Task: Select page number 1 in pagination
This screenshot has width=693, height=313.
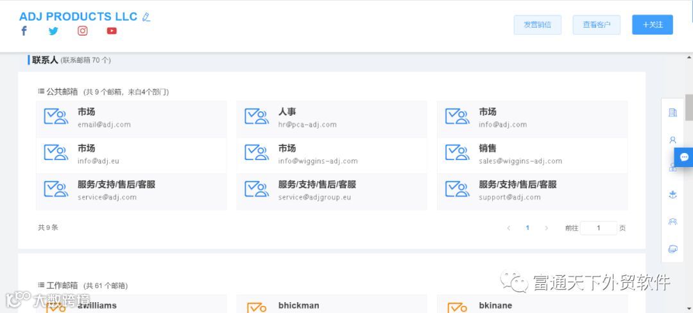Action: [x=527, y=228]
